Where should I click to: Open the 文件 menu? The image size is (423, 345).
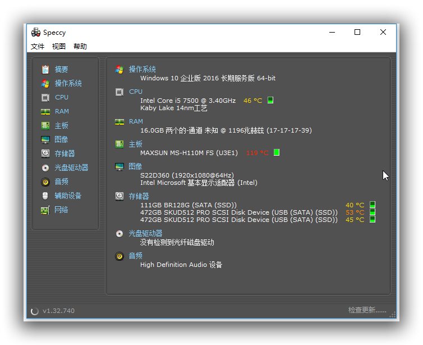(x=38, y=47)
